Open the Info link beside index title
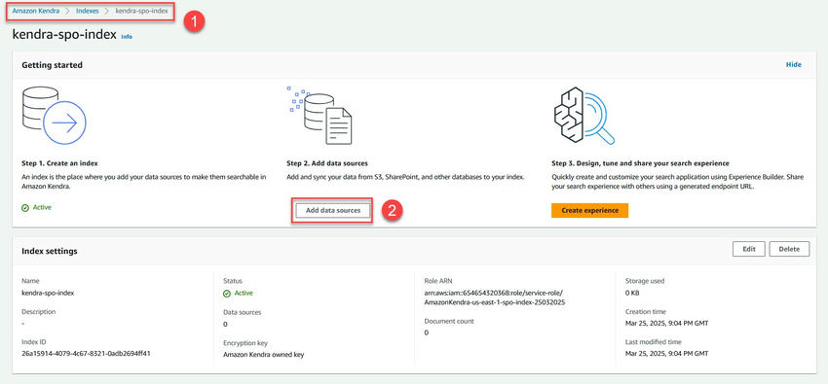The height and width of the screenshot is (384, 828). [x=127, y=37]
